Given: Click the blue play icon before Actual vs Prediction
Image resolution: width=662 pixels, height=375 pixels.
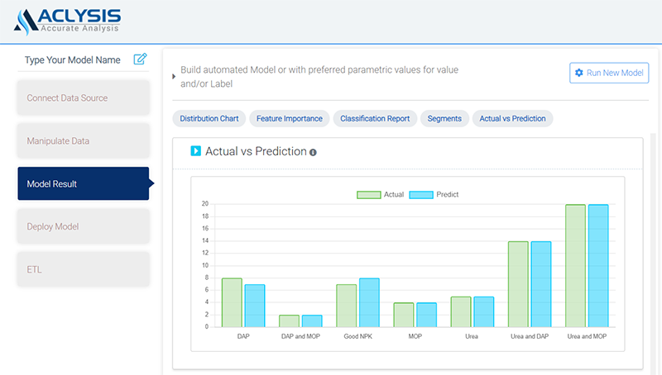Looking at the screenshot, I should click(x=196, y=151).
